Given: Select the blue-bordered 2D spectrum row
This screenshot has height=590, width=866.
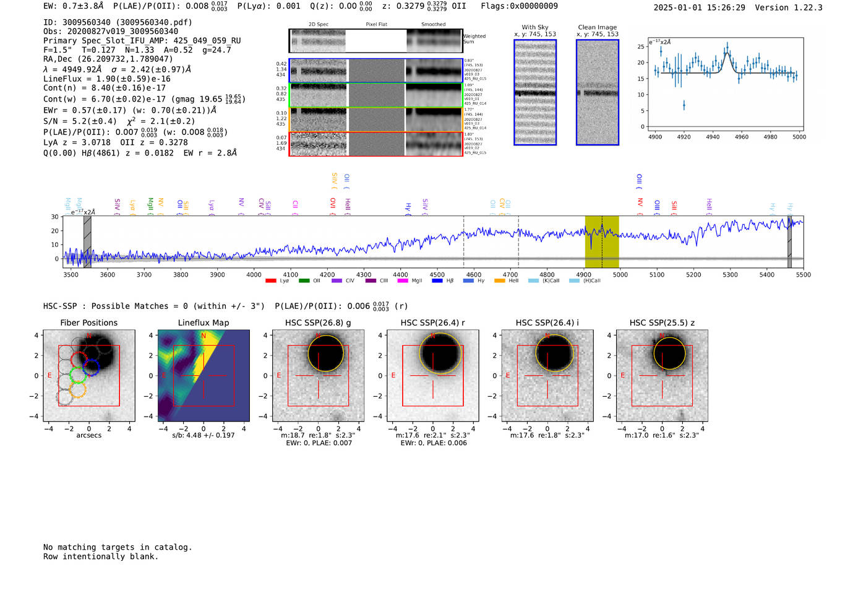Looking at the screenshot, I should tap(376, 71).
